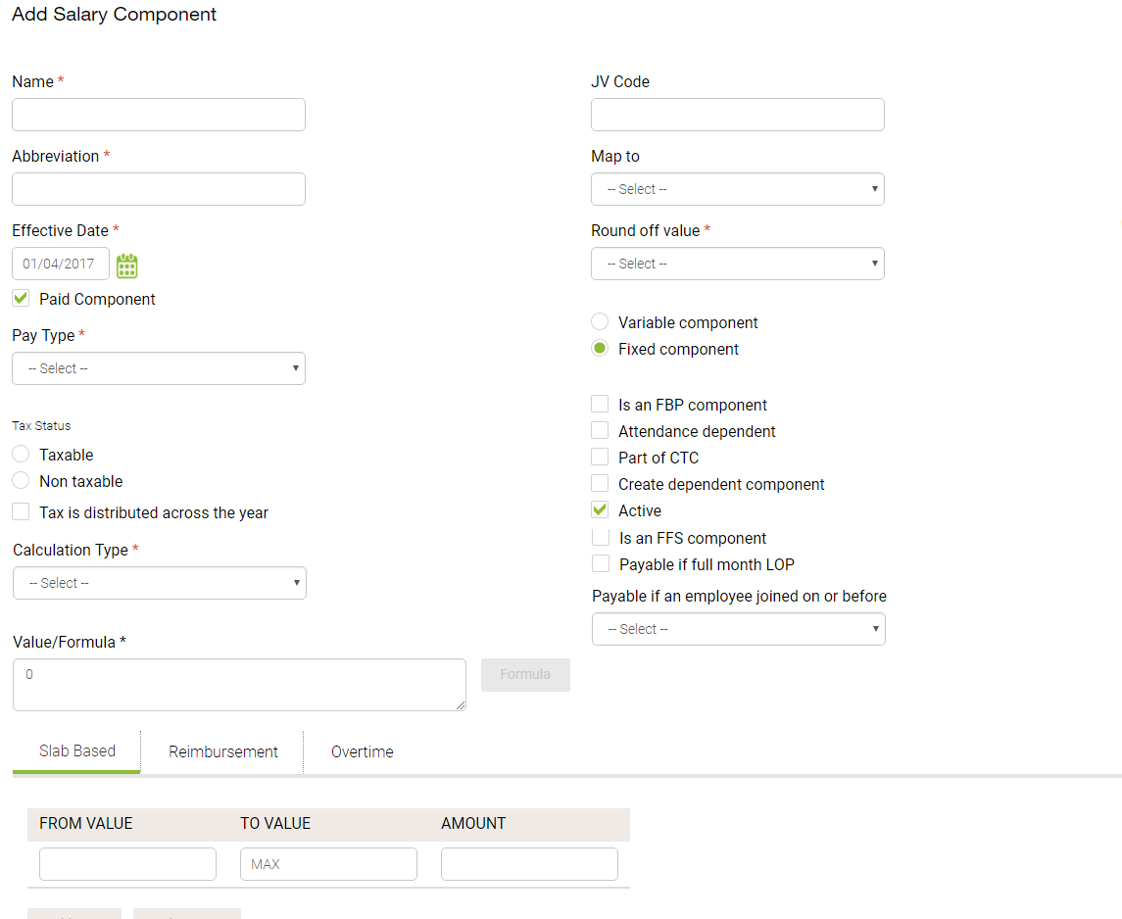
Task: Enable the Attendance dependent option
Action: click(x=599, y=430)
